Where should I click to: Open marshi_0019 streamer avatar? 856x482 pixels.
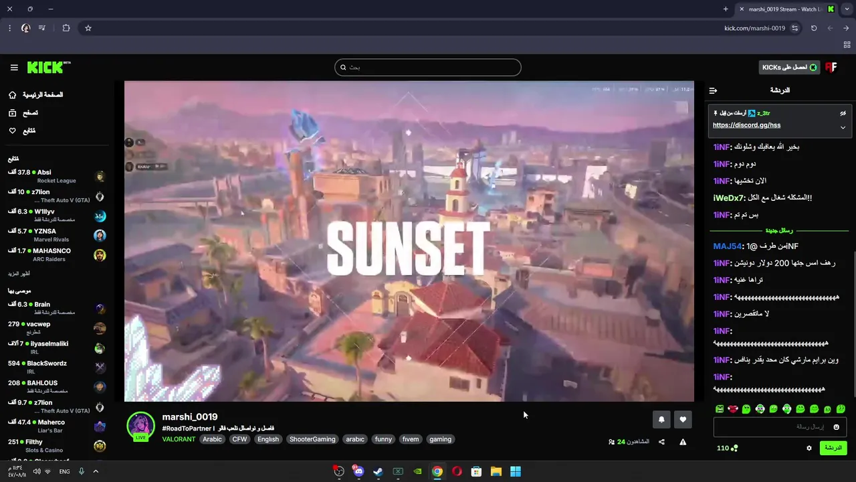pyautogui.click(x=140, y=426)
